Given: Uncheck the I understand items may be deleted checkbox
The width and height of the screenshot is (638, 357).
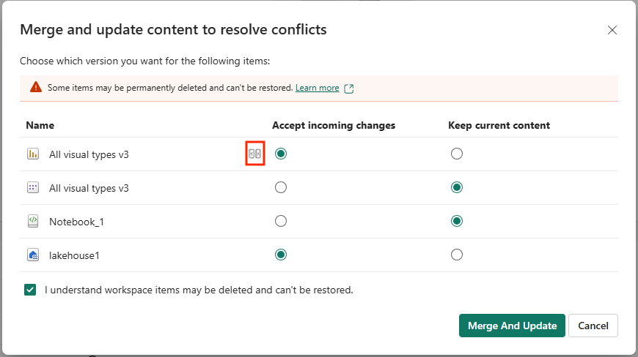Looking at the screenshot, I should [x=30, y=290].
